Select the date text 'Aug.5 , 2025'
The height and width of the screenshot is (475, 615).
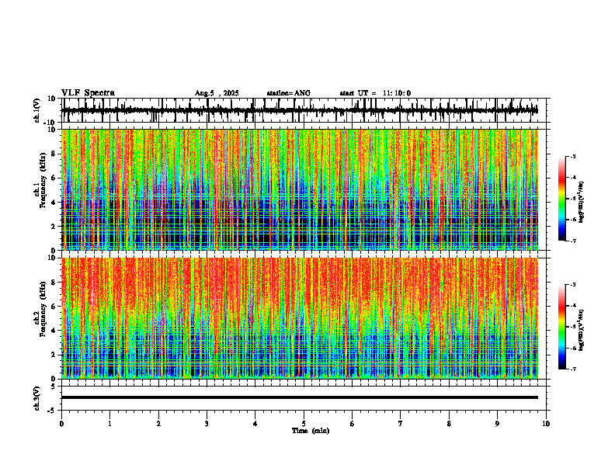pyautogui.click(x=217, y=93)
